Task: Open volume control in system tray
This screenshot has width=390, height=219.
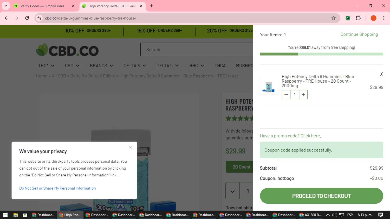Action: click(x=334, y=215)
